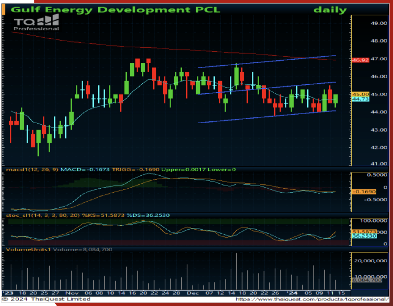Click the MACD=-0.1673 value text
Viewport: 393px width, 306px height.
click(85, 170)
